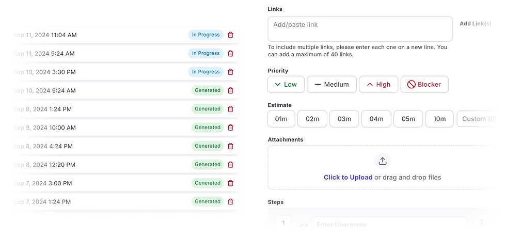This screenshot has width=506, height=237.
Task: Focus the Add/paste link text area
Action: (360, 29)
